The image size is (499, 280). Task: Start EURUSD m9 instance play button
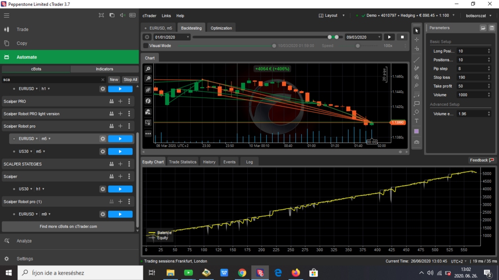pyautogui.click(x=120, y=214)
